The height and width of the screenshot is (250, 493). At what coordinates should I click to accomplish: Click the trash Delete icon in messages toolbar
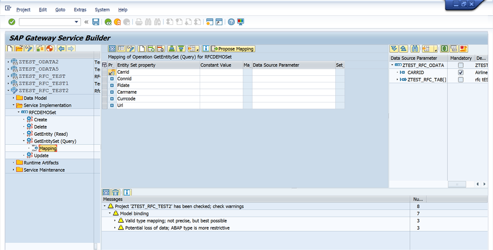tap(116, 192)
